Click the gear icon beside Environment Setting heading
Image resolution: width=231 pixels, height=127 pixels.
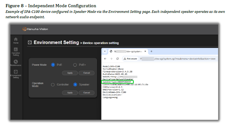point(30,42)
